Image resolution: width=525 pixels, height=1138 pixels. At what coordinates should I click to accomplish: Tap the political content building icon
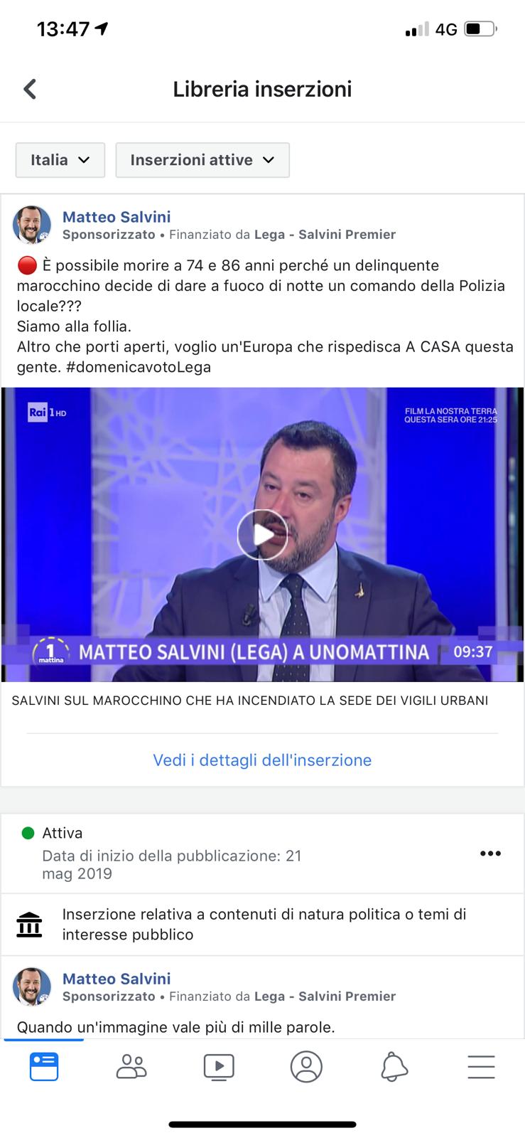click(29, 925)
